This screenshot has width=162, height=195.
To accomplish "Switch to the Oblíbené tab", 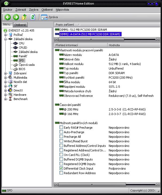I will pyautogui.click(x=20, y=25).
